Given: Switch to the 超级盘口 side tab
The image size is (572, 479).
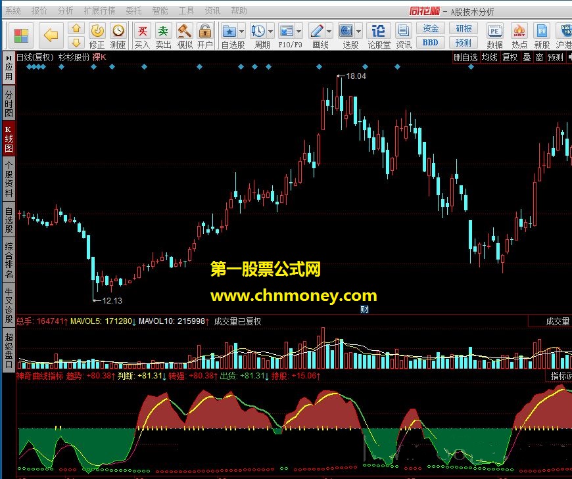Looking at the screenshot, I should pyautogui.click(x=9, y=350).
